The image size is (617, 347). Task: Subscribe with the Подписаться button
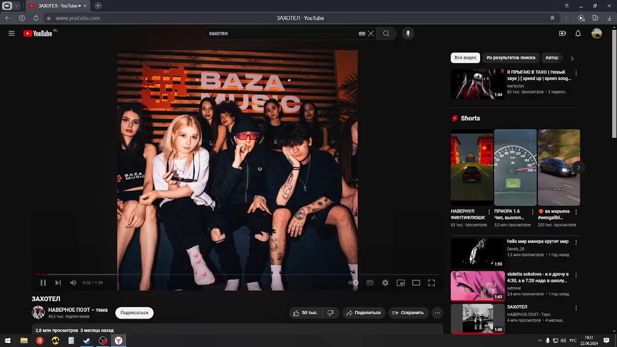tap(134, 313)
